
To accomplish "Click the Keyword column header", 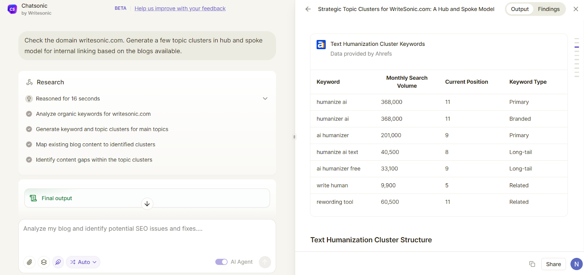I will pyautogui.click(x=328, y=82).
